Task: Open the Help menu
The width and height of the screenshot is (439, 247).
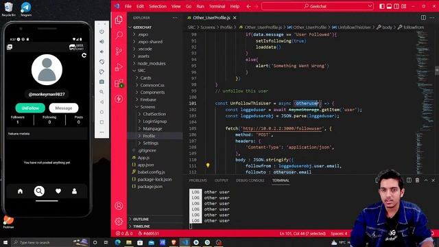Action: [x=235, y=6]
